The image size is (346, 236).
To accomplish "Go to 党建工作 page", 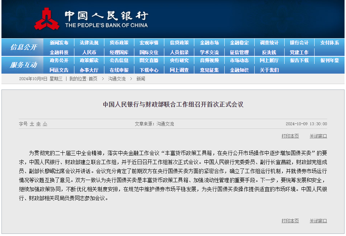I will coord(299,52).
